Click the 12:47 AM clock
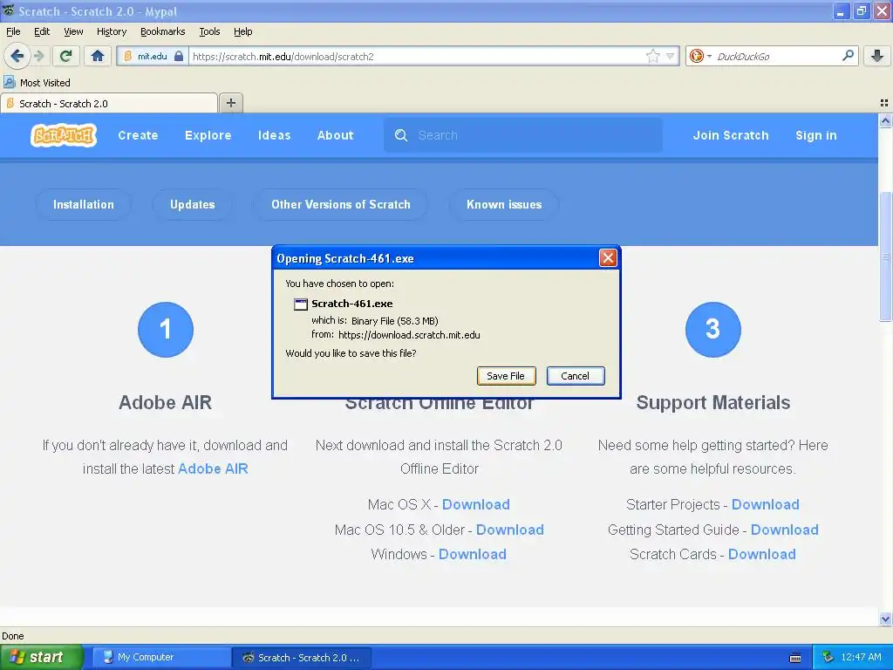This screenshot has height=670, width=893. click(861, 658)
